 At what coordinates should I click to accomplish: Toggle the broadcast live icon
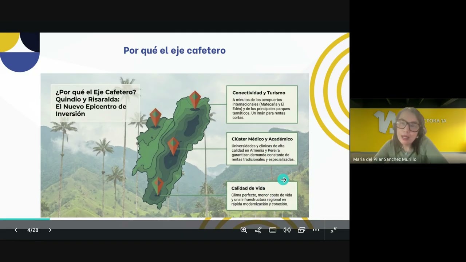[x=287, y=230]
